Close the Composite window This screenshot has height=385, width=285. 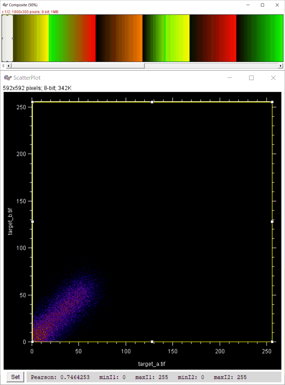(x=277, y=5)
